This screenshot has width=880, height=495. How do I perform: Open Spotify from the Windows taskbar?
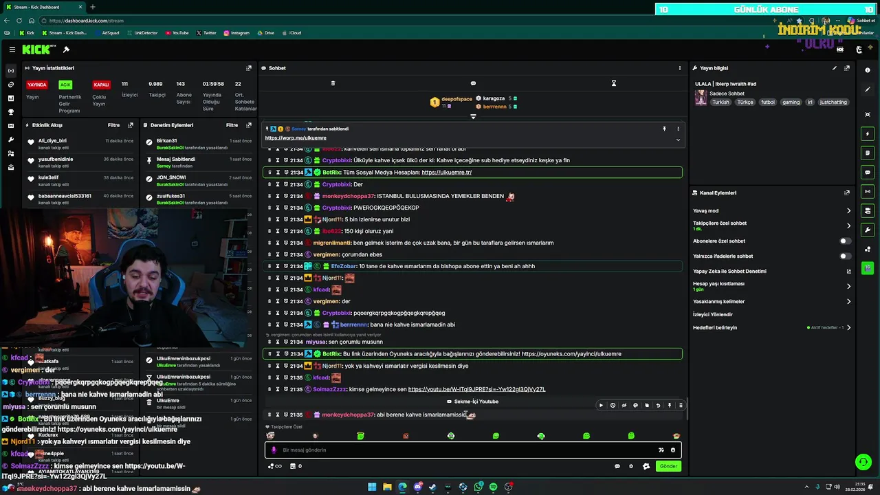[x=493, y=487]
